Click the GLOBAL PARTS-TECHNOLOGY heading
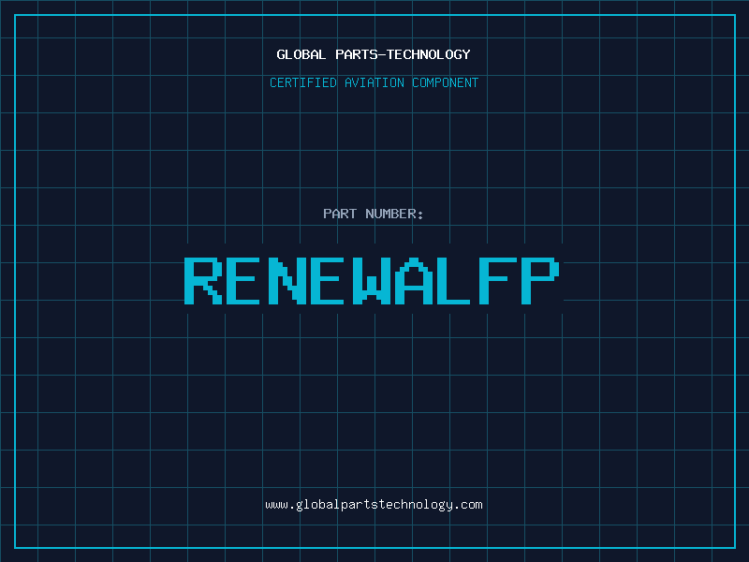The height and width of the screenshot is (562, 749). point(374,54)
